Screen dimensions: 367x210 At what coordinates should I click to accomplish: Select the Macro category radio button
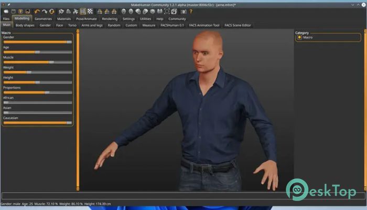tap(299, 37)
